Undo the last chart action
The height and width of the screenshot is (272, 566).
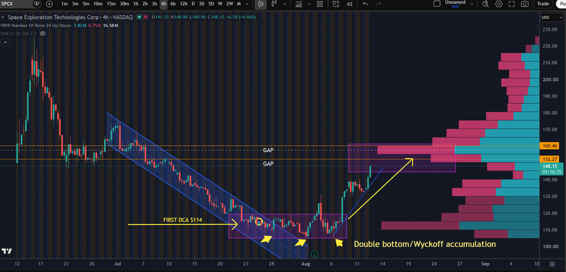365,4
